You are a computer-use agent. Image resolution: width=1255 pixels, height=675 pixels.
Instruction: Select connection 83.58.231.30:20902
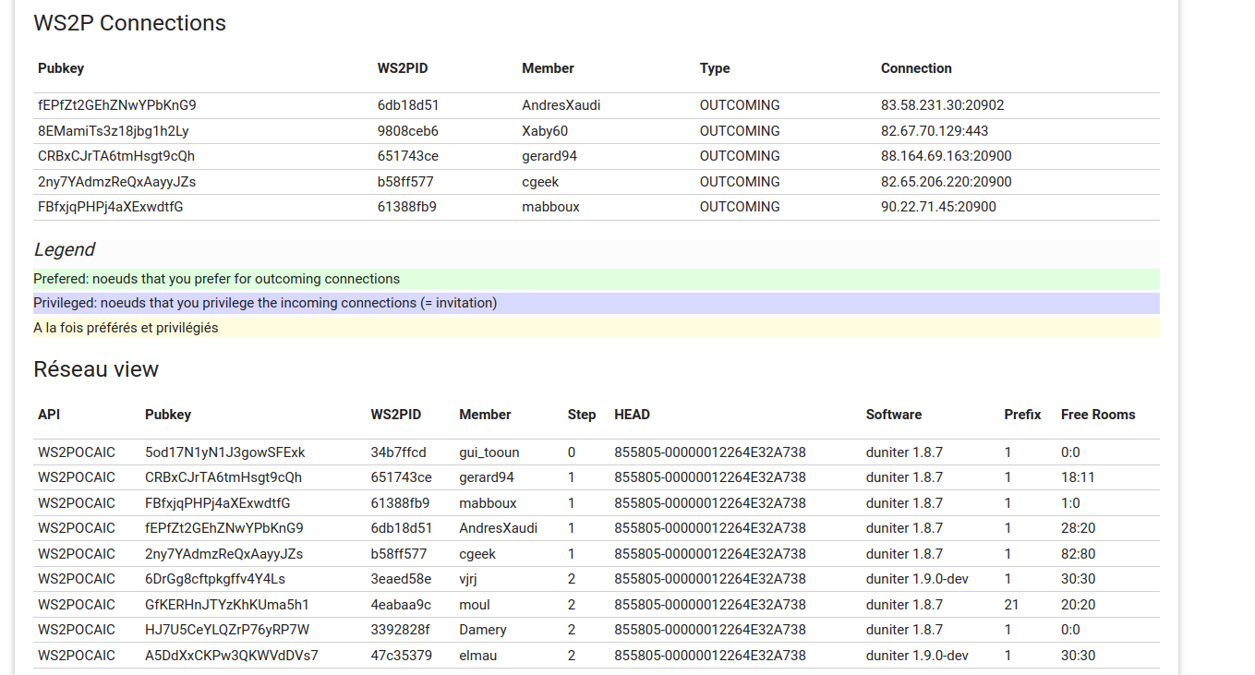[x=942, y=105]
